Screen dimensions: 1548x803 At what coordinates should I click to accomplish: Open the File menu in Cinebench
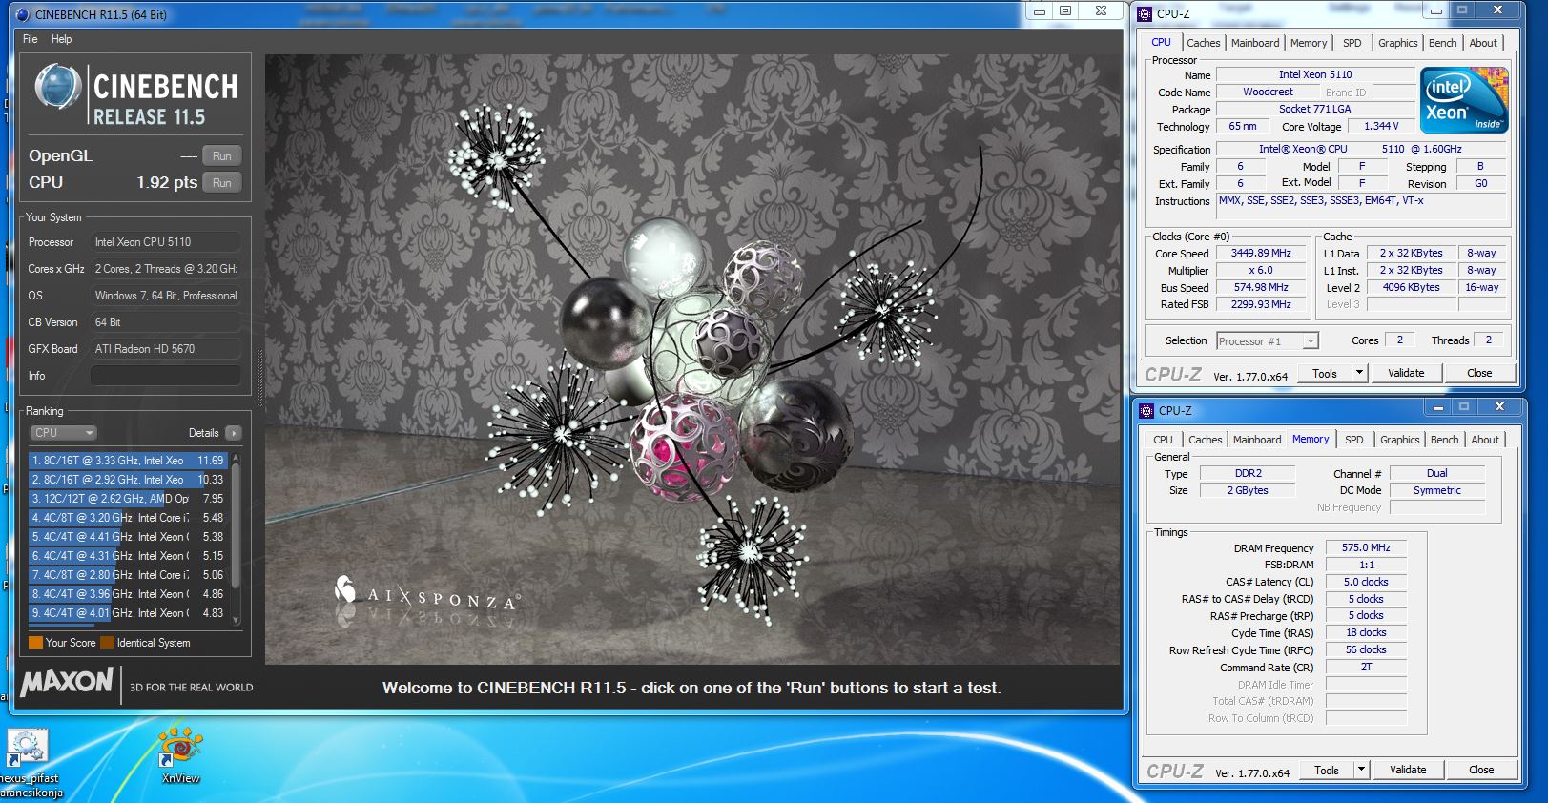(31, 39)
